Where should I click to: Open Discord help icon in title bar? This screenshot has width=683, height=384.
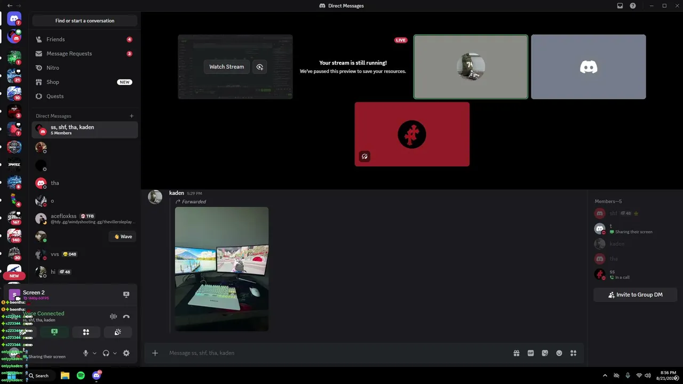point(633,6)
